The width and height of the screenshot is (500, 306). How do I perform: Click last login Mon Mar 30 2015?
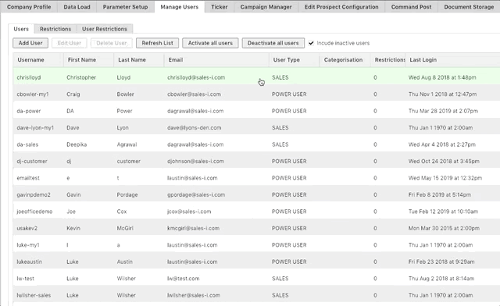[444, 228]
